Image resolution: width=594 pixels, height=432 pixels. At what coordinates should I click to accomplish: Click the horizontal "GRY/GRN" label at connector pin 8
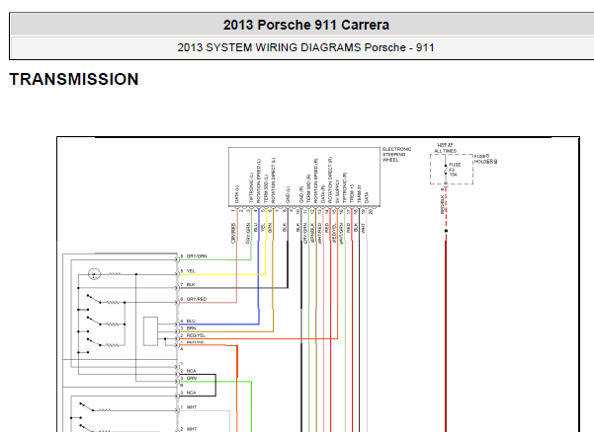point(197,256)
